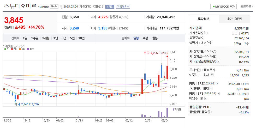Select the 1일 line chart period
The width and height of the screenshot is (256, 128).
pos(25,38)
